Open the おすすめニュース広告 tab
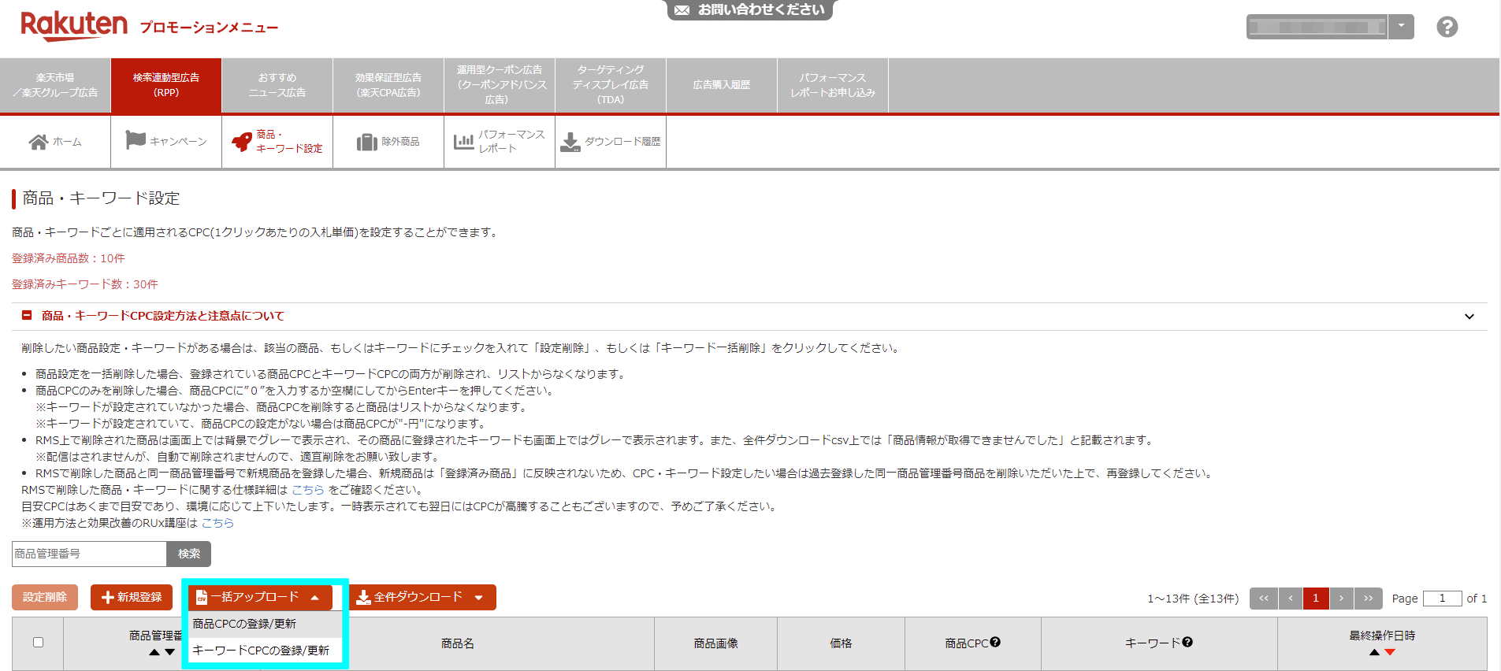Image resolution: width=1501 pixels, height=671 pixels. 277,85
